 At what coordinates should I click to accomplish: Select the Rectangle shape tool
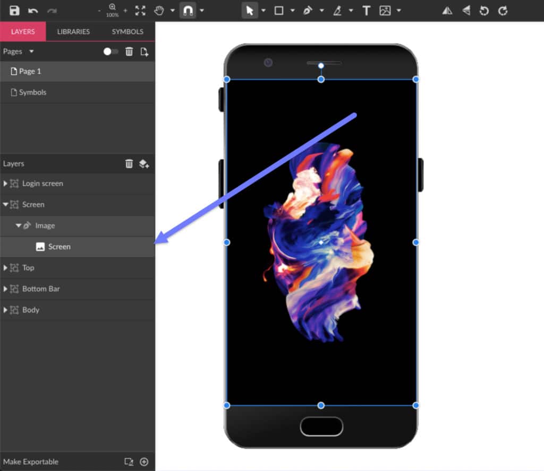click(x=278, y=11)
